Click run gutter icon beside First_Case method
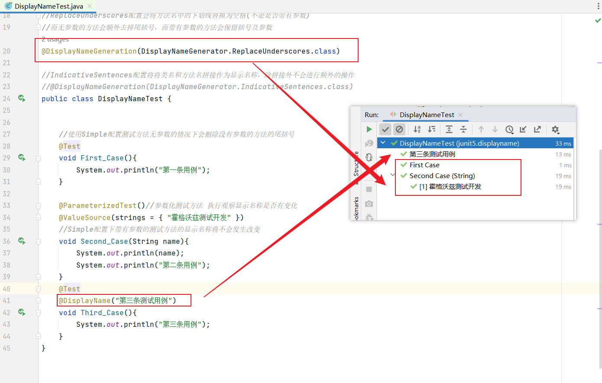 click(x=22, y=158)
